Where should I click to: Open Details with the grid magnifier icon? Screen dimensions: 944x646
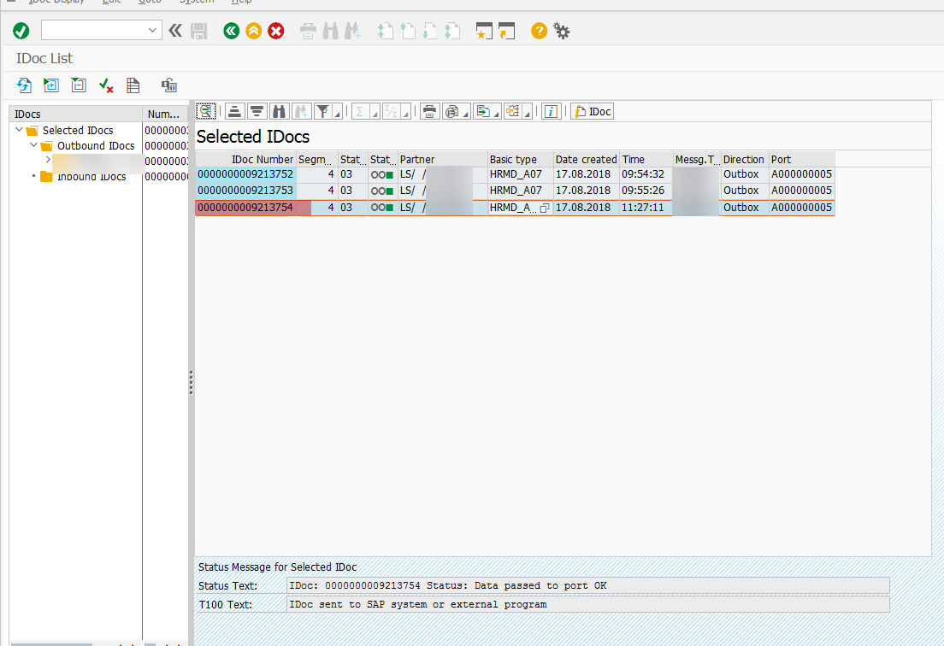tap(206, 111)
